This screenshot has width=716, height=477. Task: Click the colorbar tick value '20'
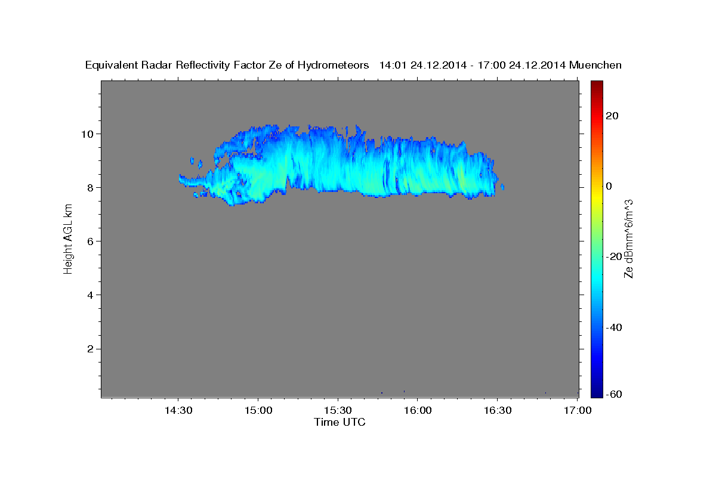tap(612, 116)
